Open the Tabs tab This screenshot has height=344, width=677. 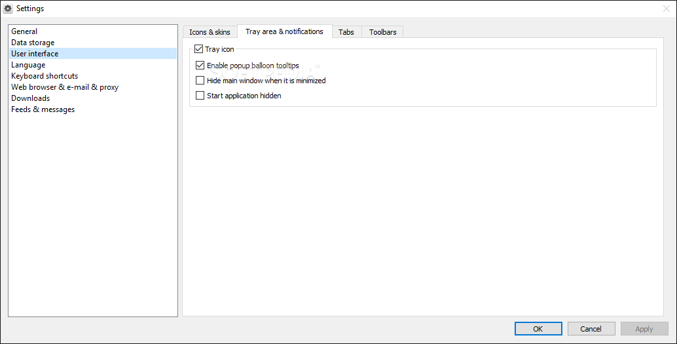346,32
